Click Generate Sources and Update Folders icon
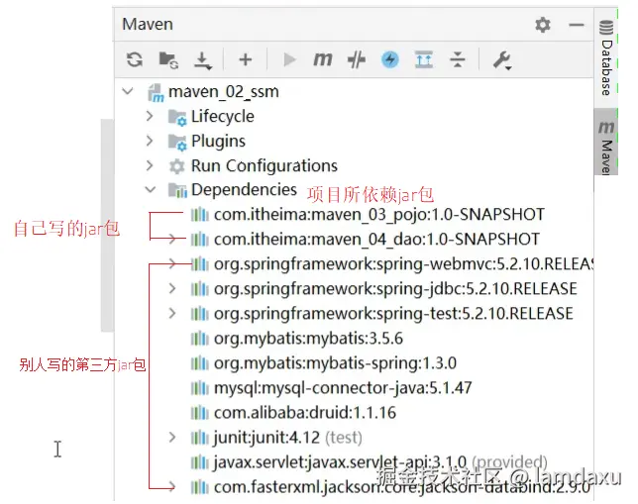 [x=168, y=59]
